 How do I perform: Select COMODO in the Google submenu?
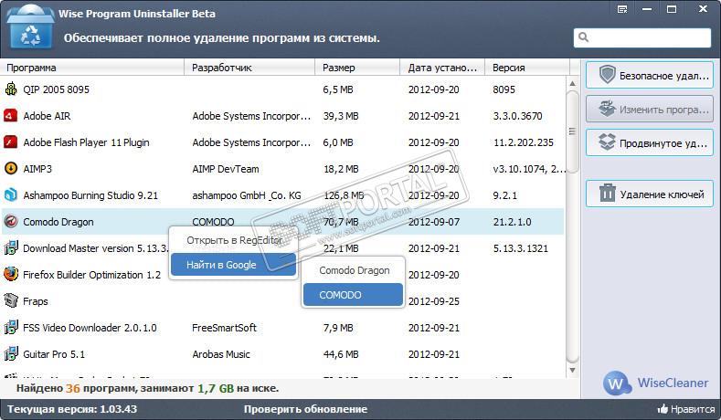(x=353, y=295)
